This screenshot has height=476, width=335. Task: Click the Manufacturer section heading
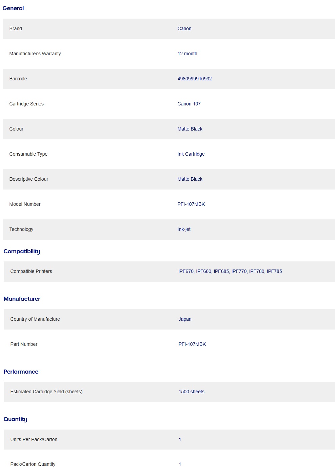tap(22, 299)
